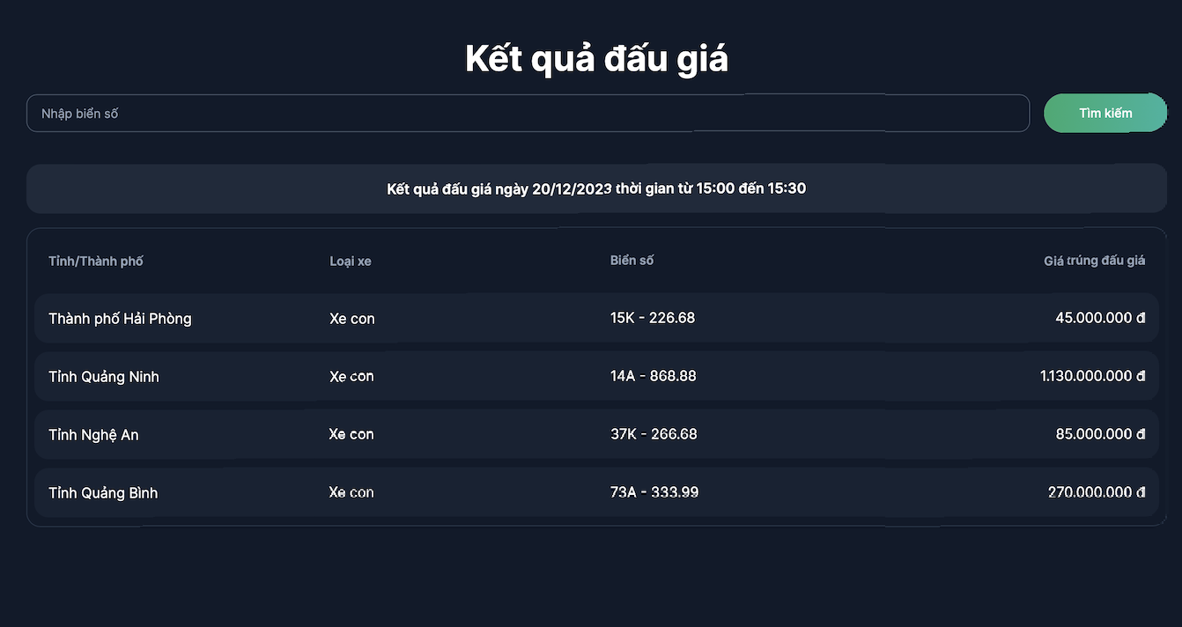Click the 270.000.000 đ winning price
The height and width of the screenshot is (627, 1182).
tap(1097, 492)
